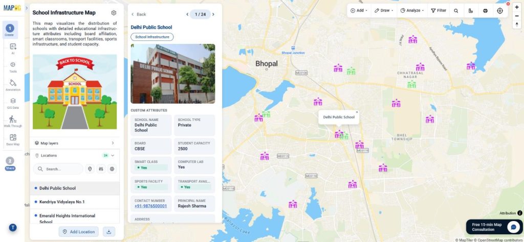The height and width of the screenshot is (242, 524).
Task: Open the Analyze dropdown menu
Action: click(x=412, y=11)
